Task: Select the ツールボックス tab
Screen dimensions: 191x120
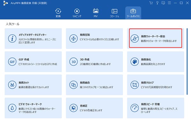Action: pyautogui.click(x=133, y=13)
